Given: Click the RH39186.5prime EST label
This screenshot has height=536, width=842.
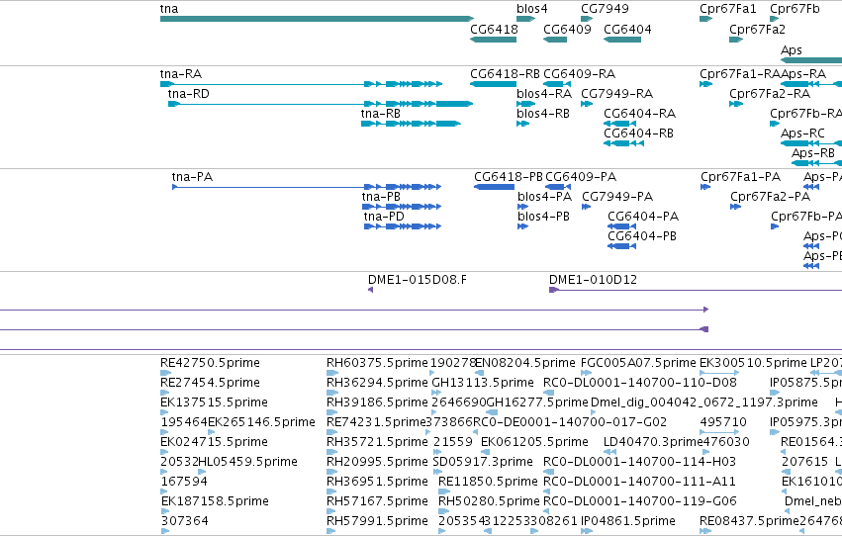Looking at the screenshot, I should click(x=377, y=402).
